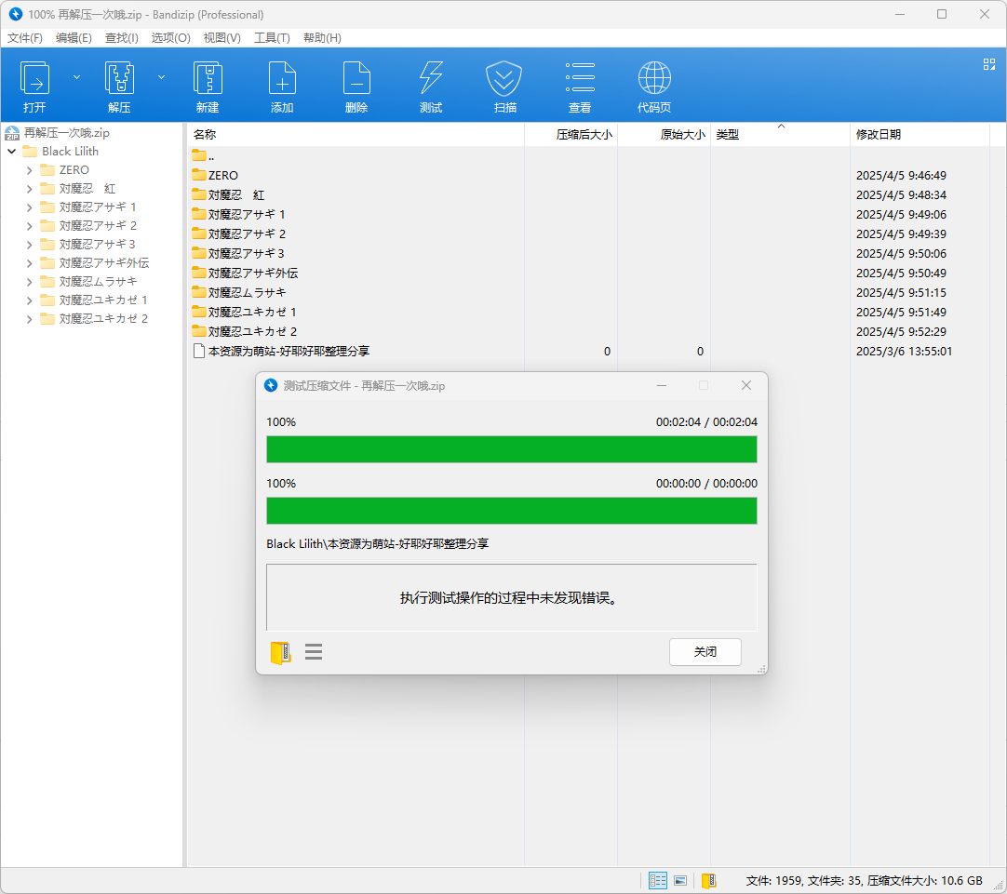This screenshot has height=894, width=1007.
Task: Select the 测试 (Test) toolbar icon
Action: (x=430, y=84)
